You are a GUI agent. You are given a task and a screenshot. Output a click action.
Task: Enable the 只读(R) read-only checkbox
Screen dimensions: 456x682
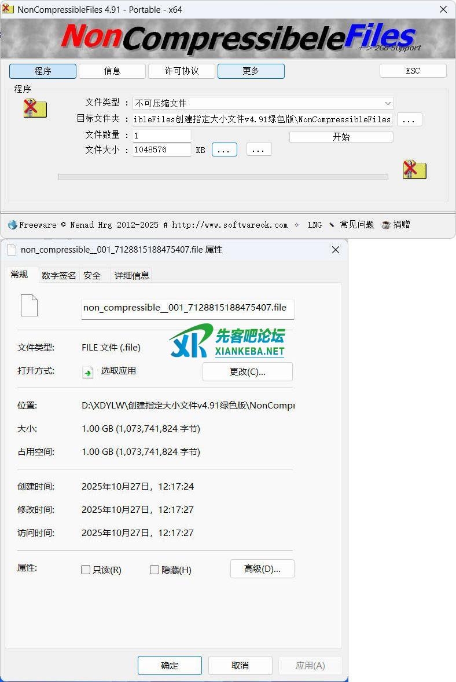[x=86, y=570]
